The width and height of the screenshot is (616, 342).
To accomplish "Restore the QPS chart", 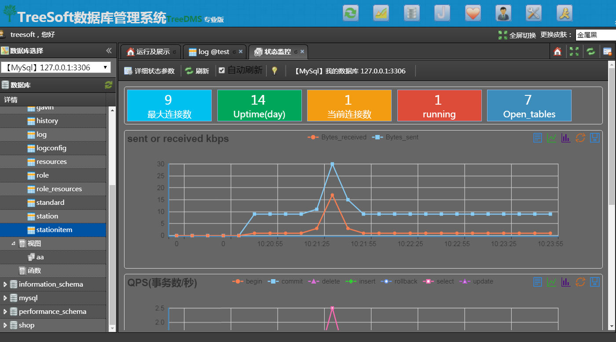I will click(x=580, y=282).
